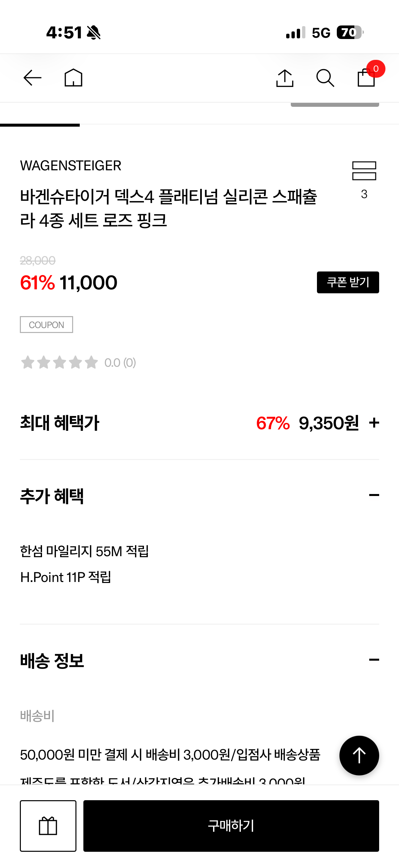
Task: Open the star rating reviews 0.0 (0)
Action: (x=78, y=362)
